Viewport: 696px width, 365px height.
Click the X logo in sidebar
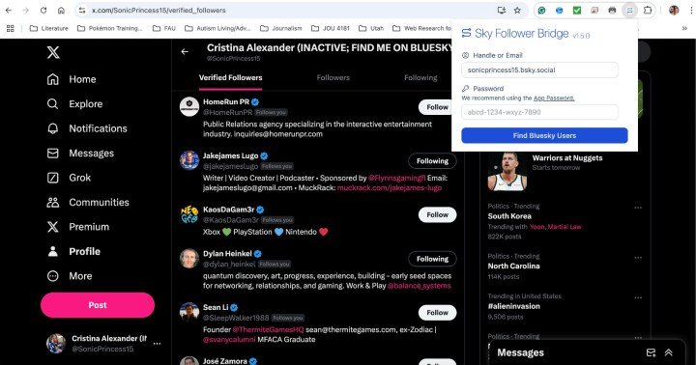coord(53,52)
